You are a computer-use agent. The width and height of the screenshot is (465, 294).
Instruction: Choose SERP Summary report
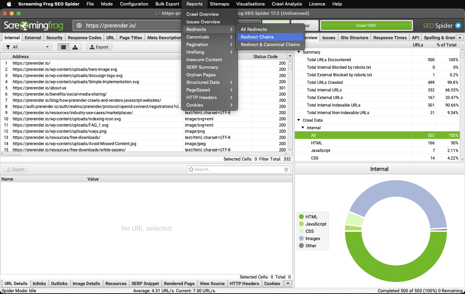[209, 67]
